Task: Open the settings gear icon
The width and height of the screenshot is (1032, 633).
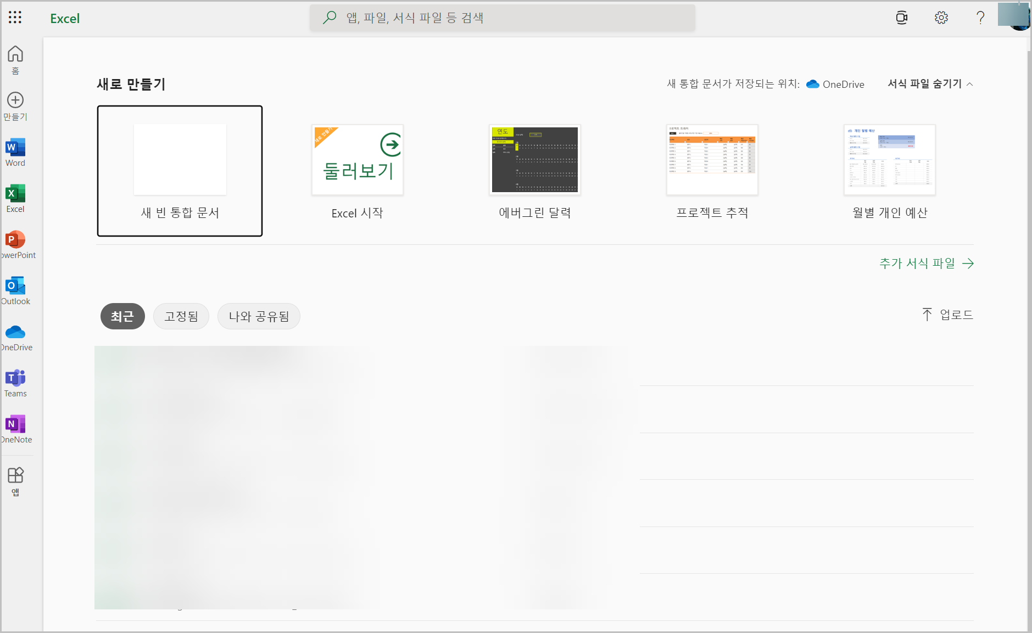Action: pos(941,18)
